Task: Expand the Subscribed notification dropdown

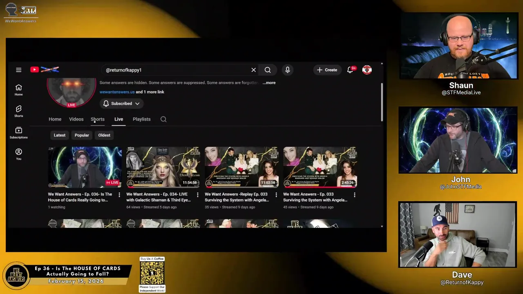Action: click(x=121, y=104)
